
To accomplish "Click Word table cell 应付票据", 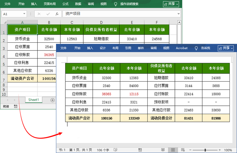I will coord(161,86).
